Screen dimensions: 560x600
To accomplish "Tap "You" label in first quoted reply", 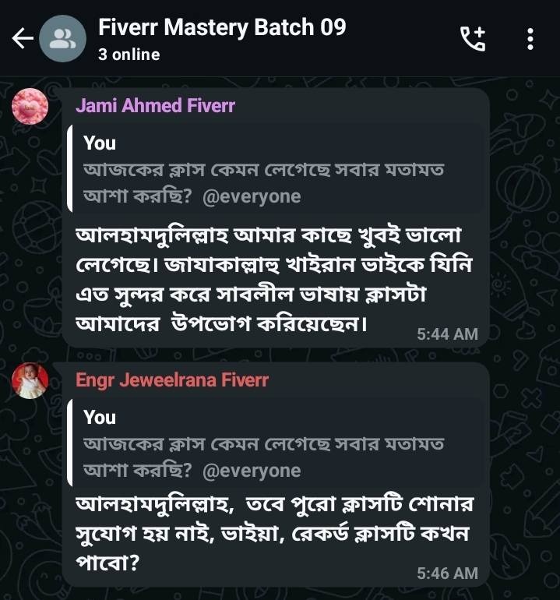I will click(100, 143).
